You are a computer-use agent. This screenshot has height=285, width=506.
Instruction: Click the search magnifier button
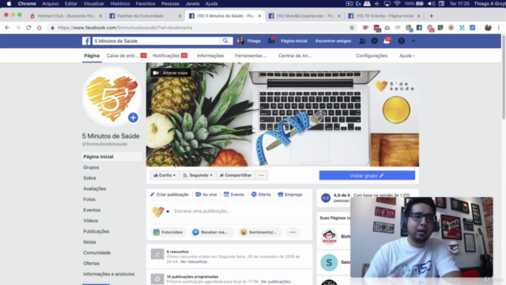pyautogui.click(x=225, y=40)
